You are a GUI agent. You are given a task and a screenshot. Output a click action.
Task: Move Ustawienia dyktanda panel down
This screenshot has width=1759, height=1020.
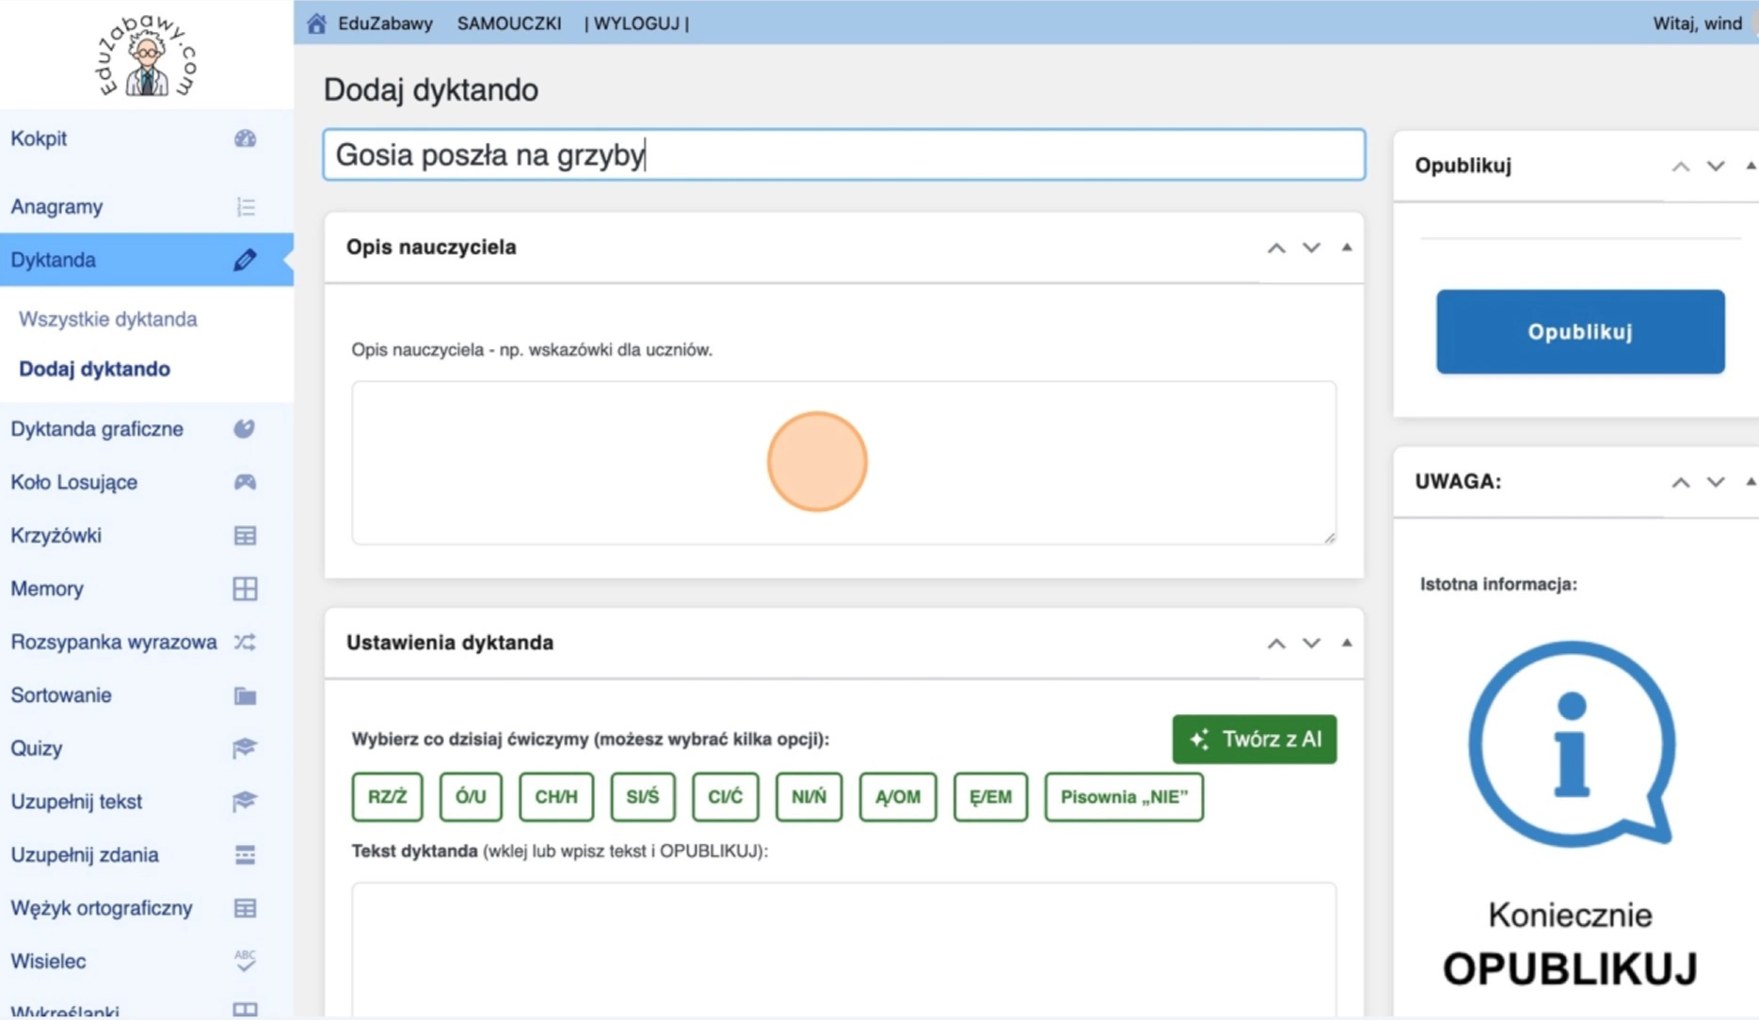pos(1311,644)
